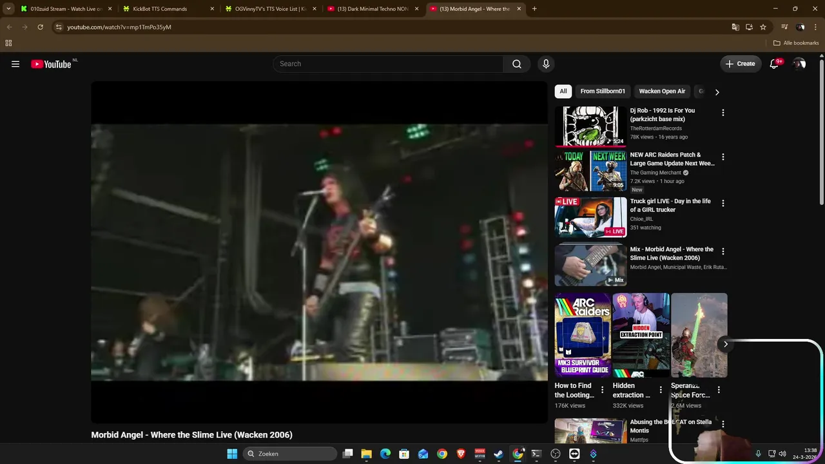Close the Dark Minimal Techno tab
Image resolution: width=825 pixels, height=464 pixels.
point(416,9)
